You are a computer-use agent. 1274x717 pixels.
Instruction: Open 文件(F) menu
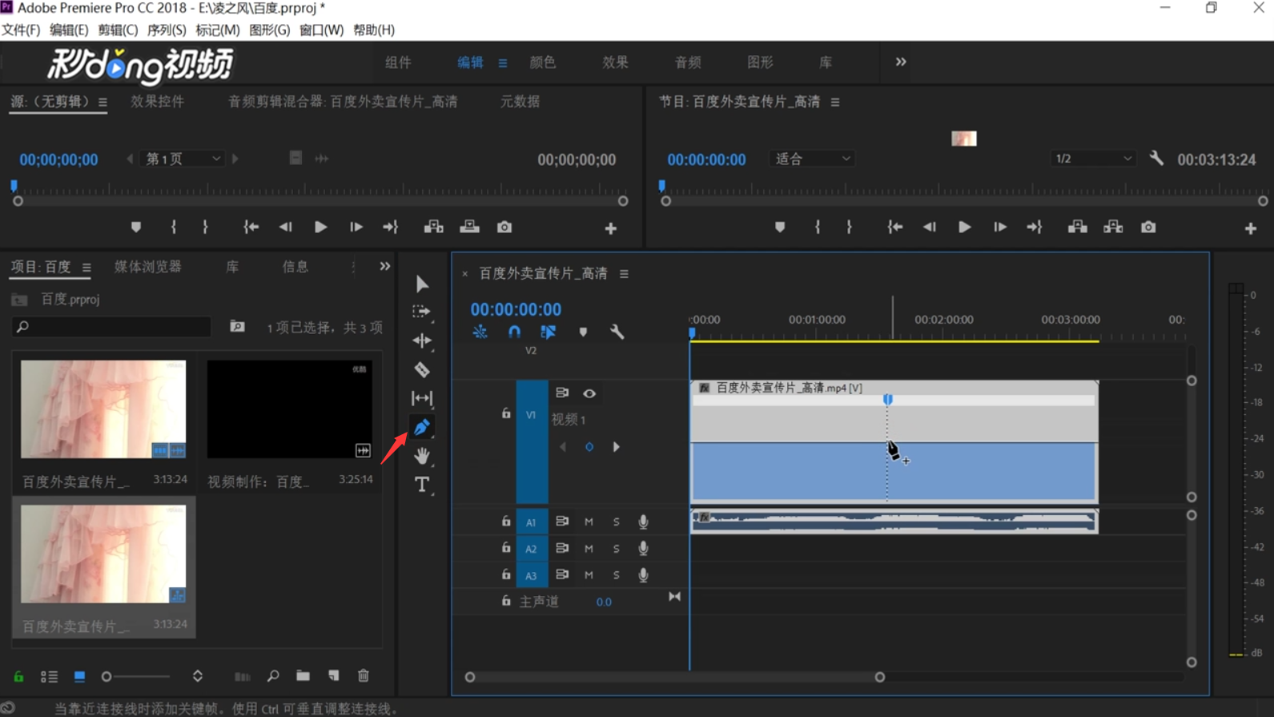[x=21, y=30]
